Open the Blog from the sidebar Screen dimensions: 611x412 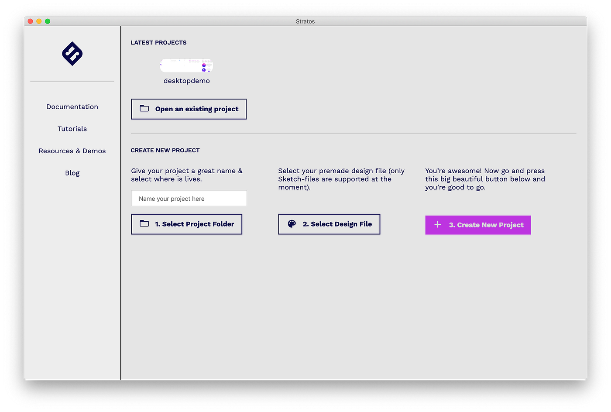click(x=72, y=173)
